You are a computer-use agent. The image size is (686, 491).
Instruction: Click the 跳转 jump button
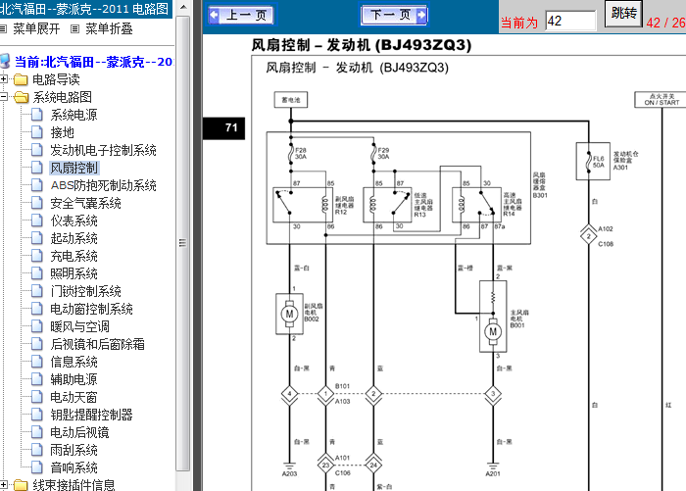pyautogui.click(x=623, y=13)
